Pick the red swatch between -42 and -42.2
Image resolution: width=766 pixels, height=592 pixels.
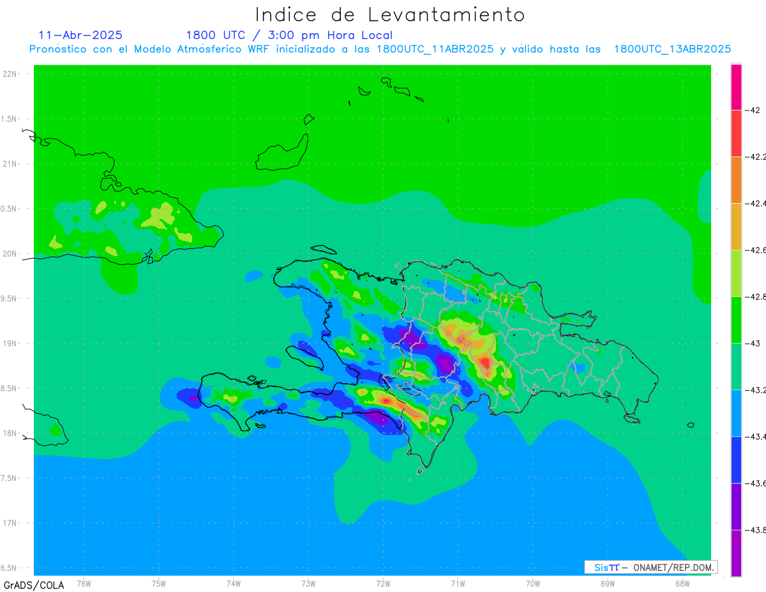pos(736,133)
